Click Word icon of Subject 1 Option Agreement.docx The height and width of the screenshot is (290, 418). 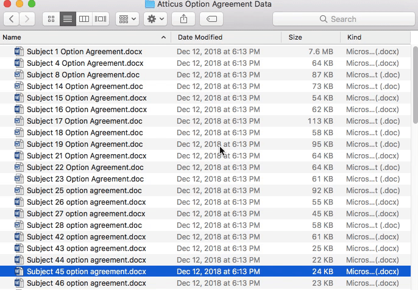(19, 51)
